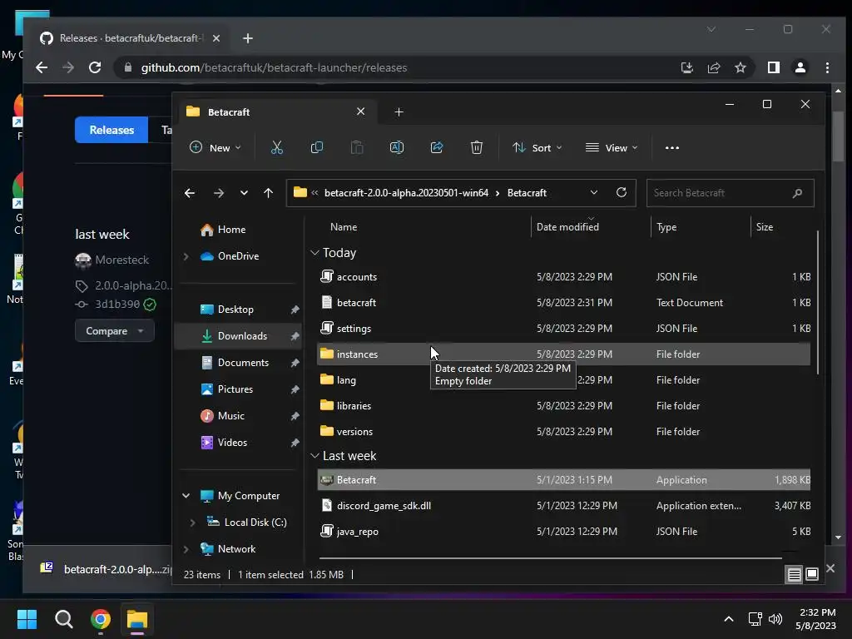Collapse the Last week group
Image resolution: width=852 pixels, height=639 pixels.
(x=315, y=456)
